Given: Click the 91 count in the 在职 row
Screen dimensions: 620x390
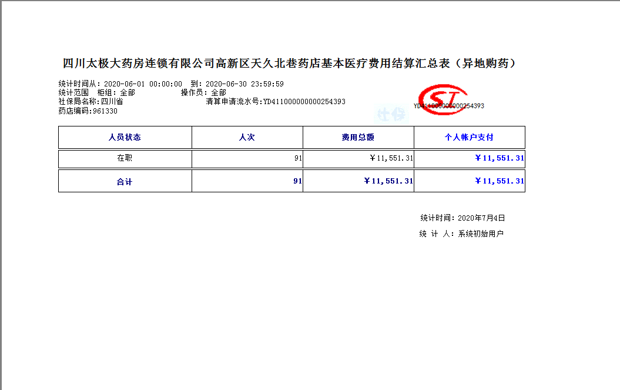Looking at the screenshot, I should coord(298,158).
